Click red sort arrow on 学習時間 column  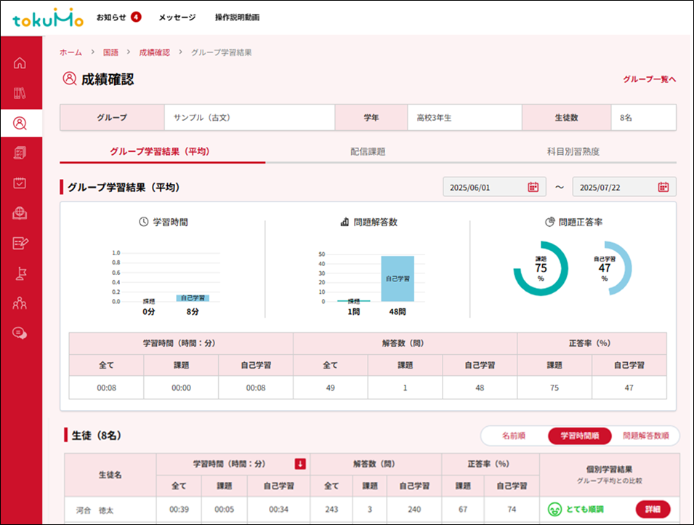pos(300,464)
